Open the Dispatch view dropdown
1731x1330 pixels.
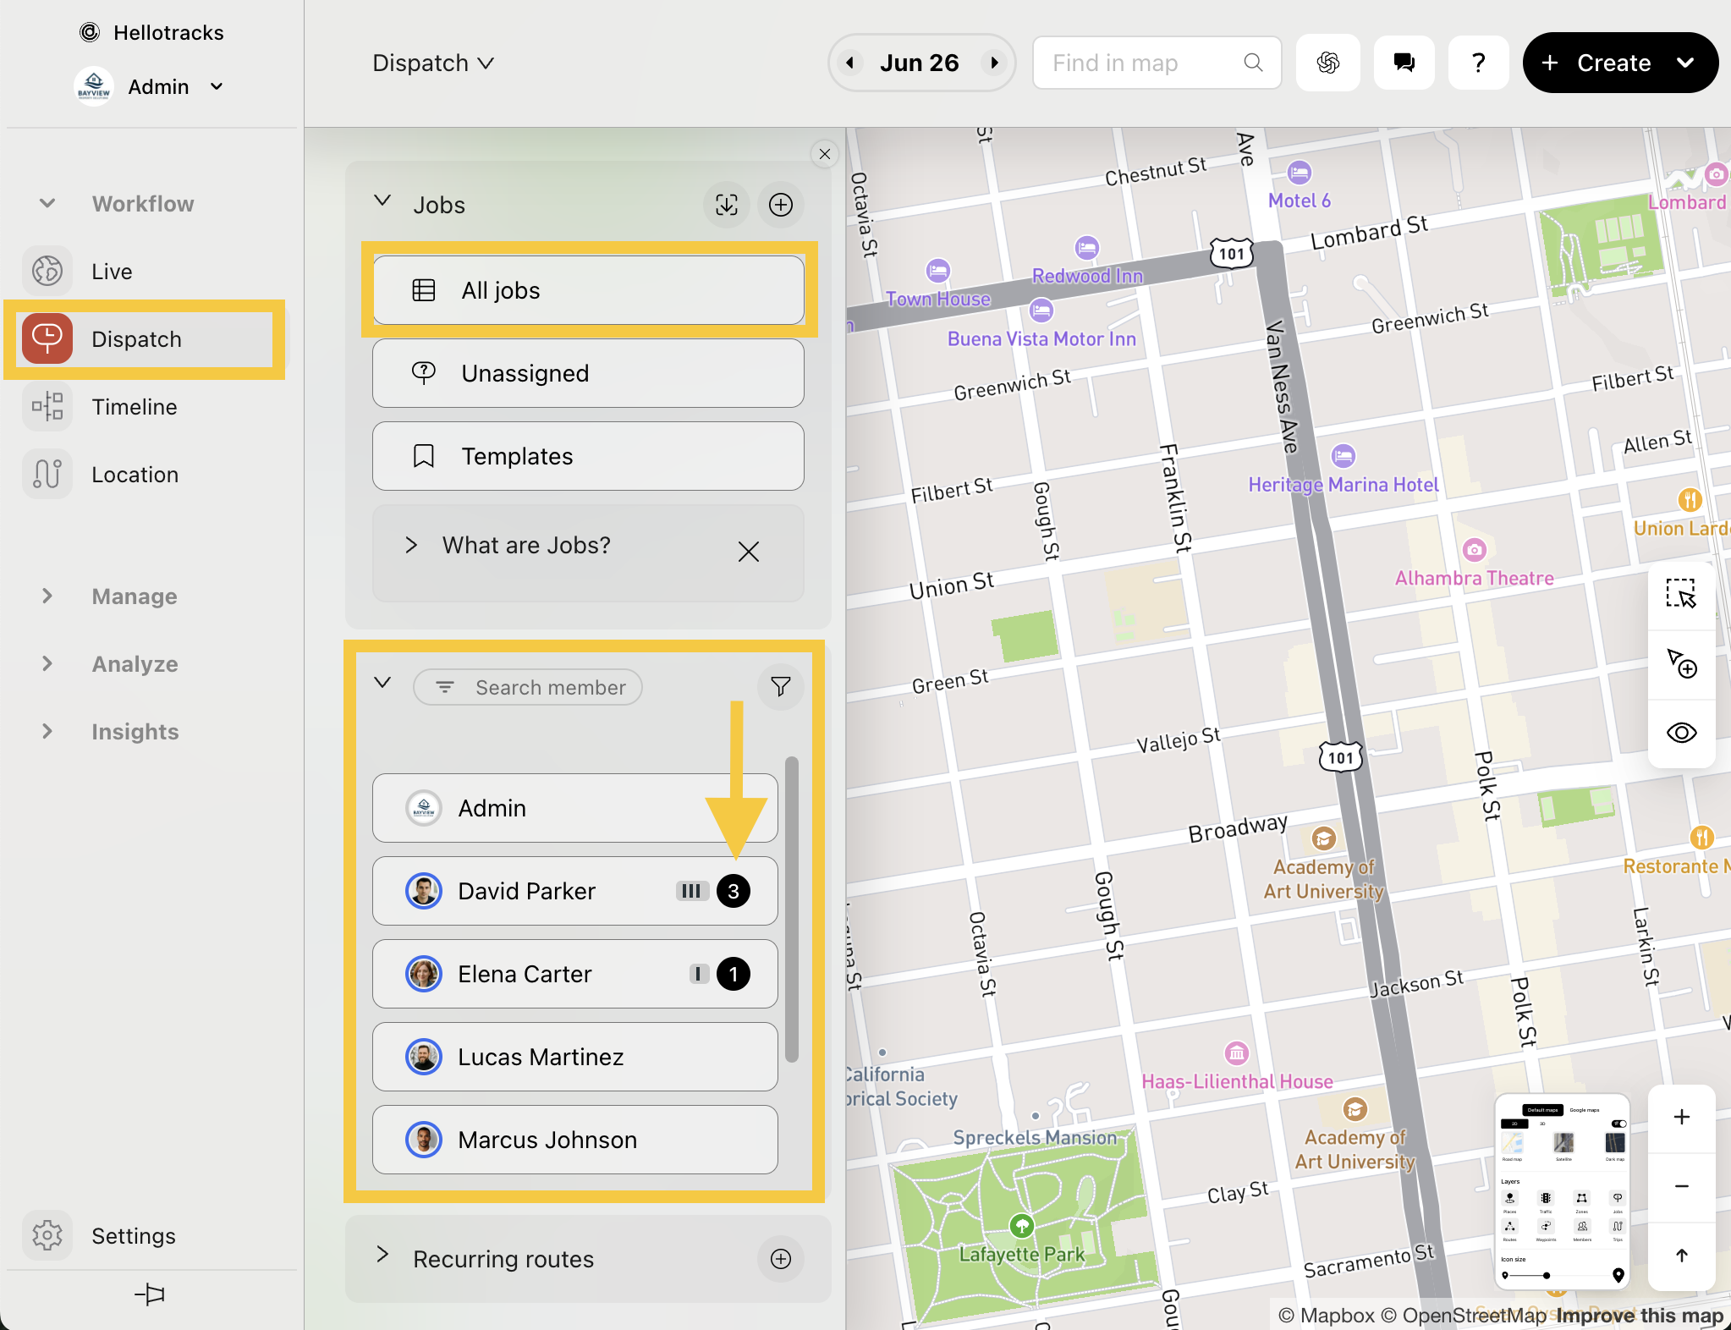433,63
